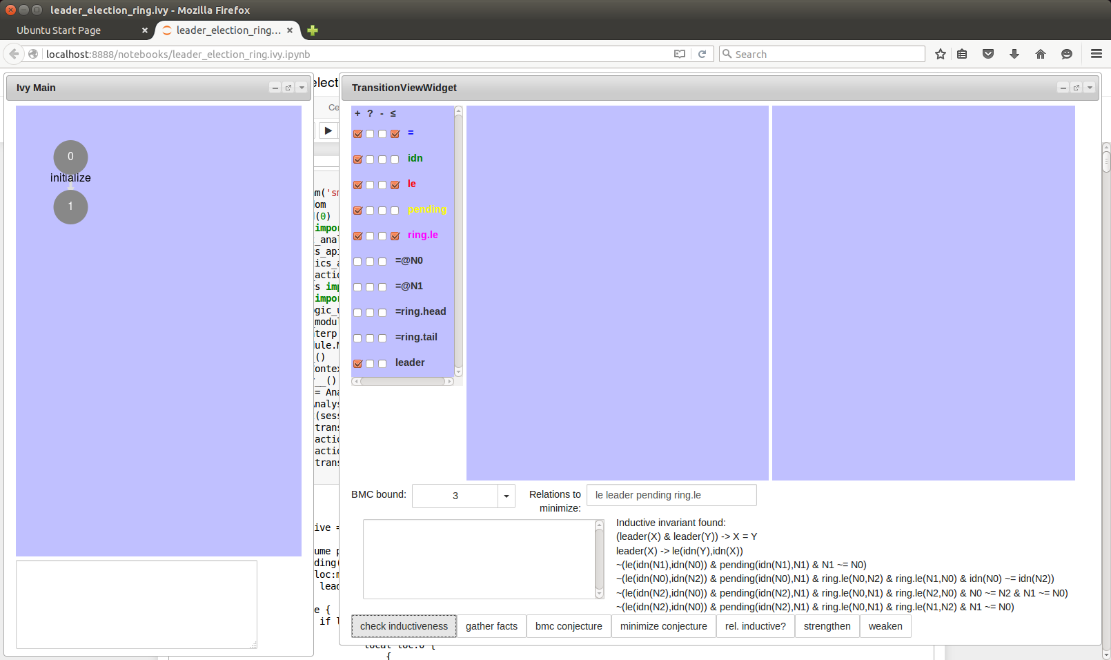This screenshot has width=1111, height=660.
Task: Show downloads with the arrow icon
Action: [x=1014, y=54]
